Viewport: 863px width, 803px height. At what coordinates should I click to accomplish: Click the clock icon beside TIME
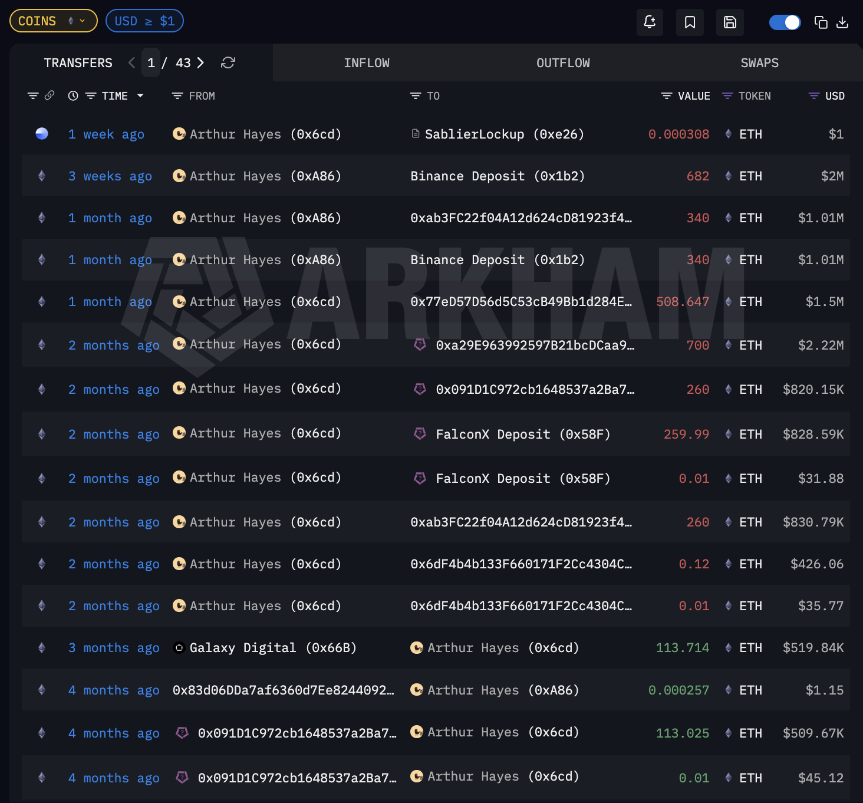[73, 96]
